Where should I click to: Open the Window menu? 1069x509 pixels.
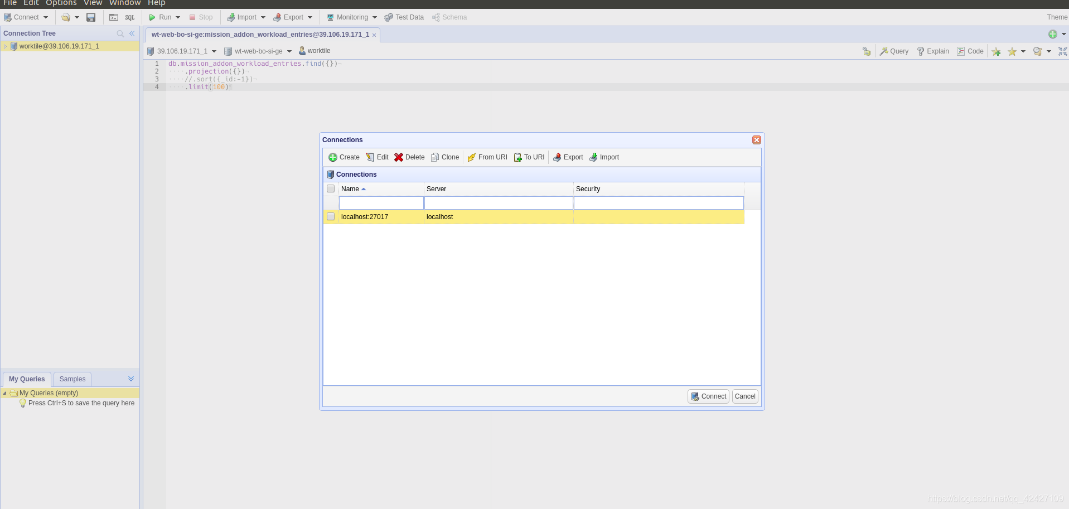[x=125, y=3]
